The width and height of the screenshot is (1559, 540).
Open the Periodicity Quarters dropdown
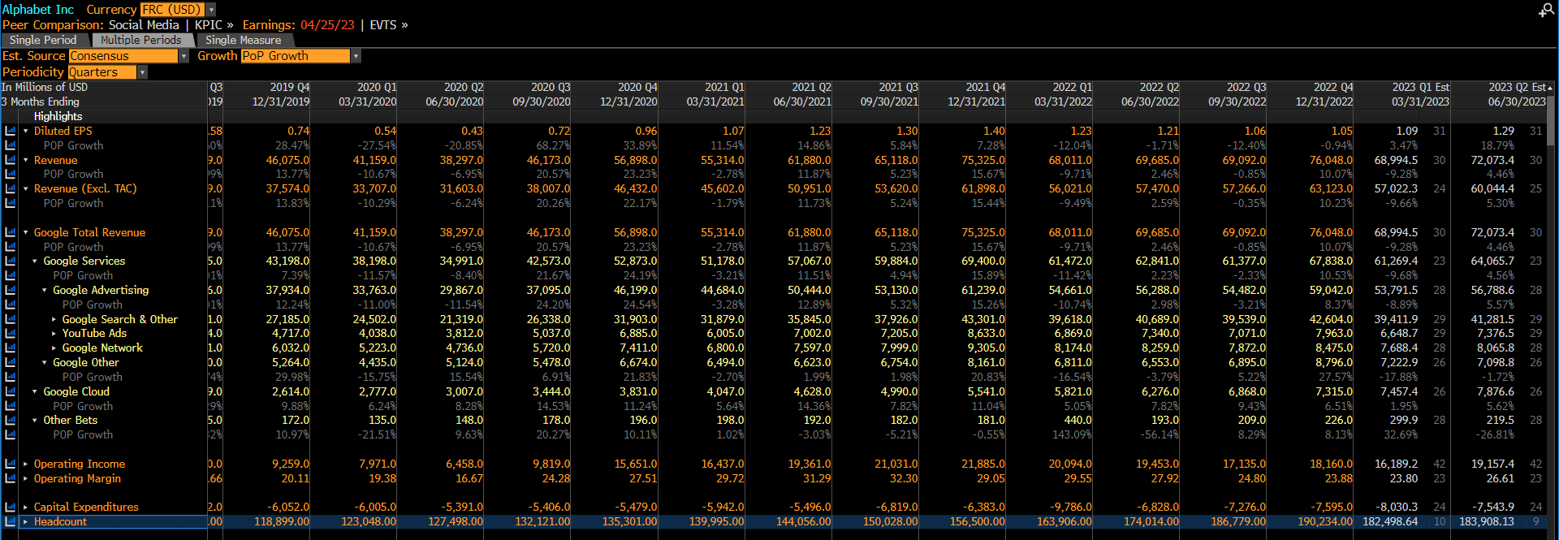tap(142, 72)
